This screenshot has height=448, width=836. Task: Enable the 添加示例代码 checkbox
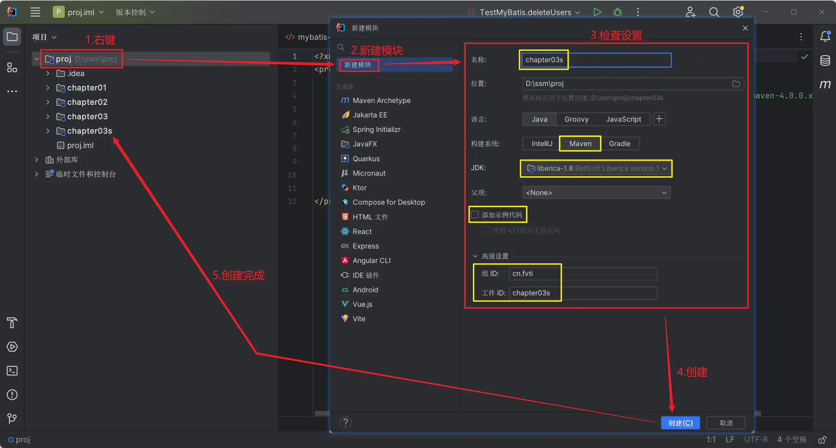475,215
